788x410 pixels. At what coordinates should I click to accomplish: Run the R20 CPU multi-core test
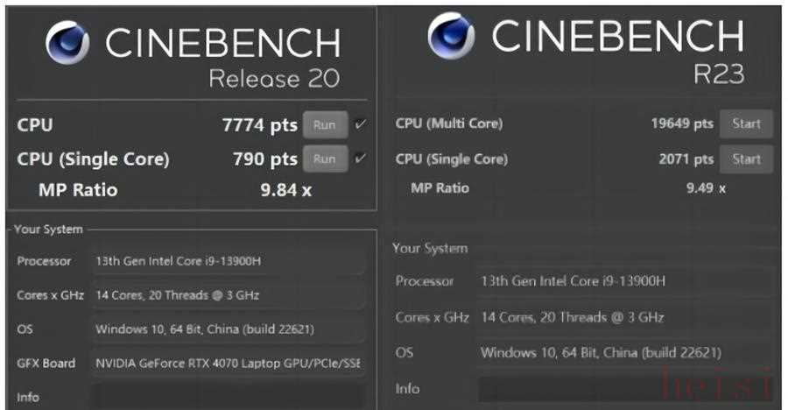click(x=325, y=124)
